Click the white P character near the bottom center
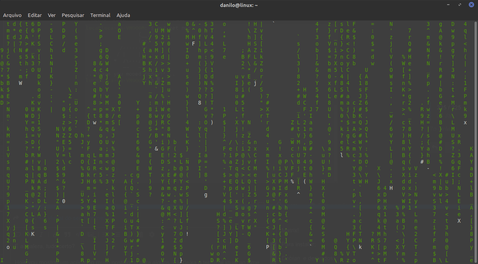Viewport: 478px width, 264px height. [x=267, y=247]
